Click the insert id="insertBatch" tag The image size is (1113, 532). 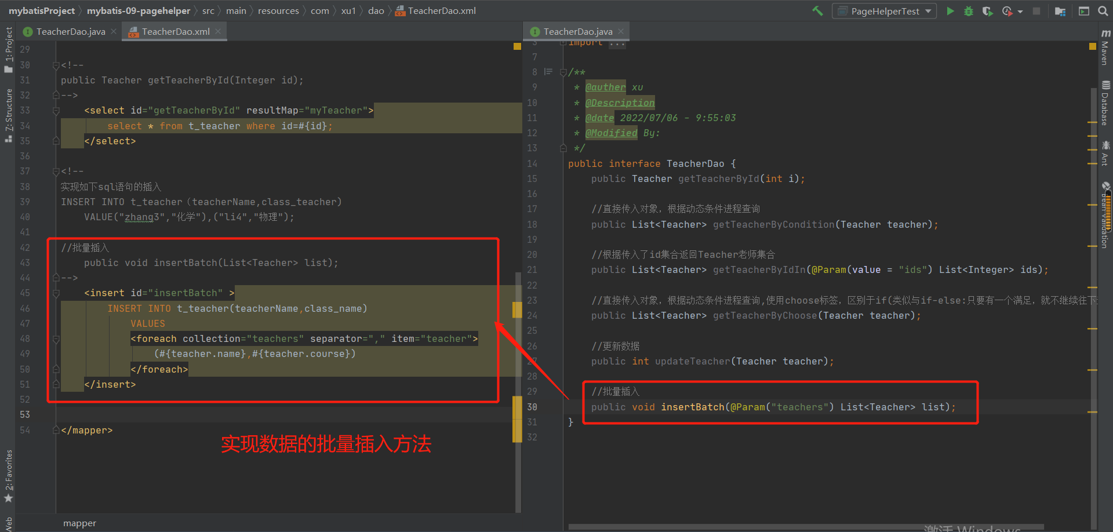click(159, 293)
